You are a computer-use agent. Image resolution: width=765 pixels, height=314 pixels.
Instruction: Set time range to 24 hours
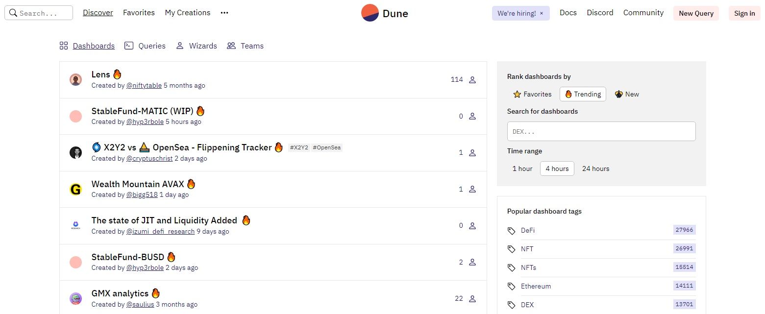tap(595, 169)
